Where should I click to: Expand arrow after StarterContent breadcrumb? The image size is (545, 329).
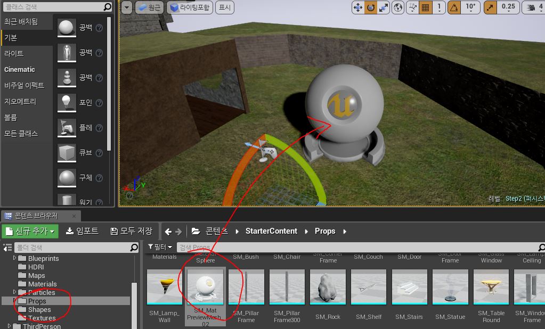click(x=306, y=232)
